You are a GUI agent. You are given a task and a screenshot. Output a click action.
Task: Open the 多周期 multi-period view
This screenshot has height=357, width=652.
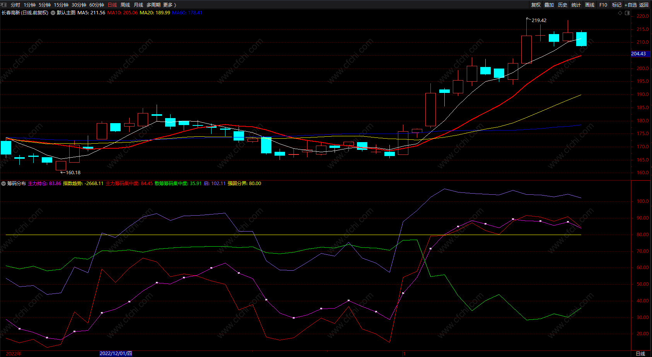coord(153,5)
